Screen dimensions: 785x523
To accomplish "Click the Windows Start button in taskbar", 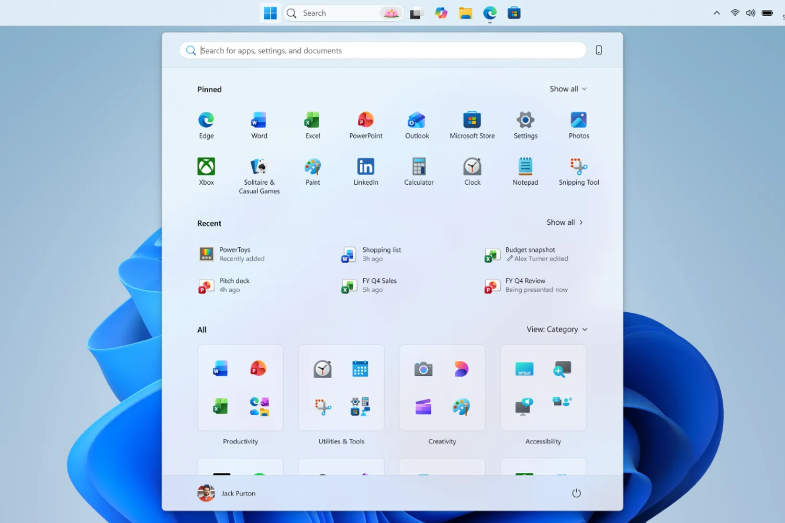I will [x=270, y=13].
